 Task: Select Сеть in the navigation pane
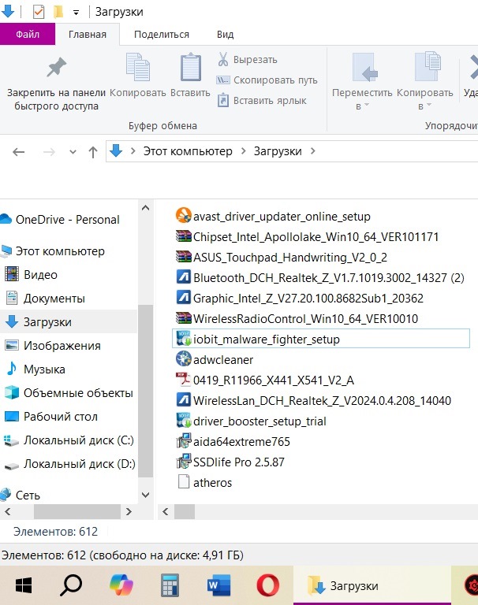[x=20, y=495]
